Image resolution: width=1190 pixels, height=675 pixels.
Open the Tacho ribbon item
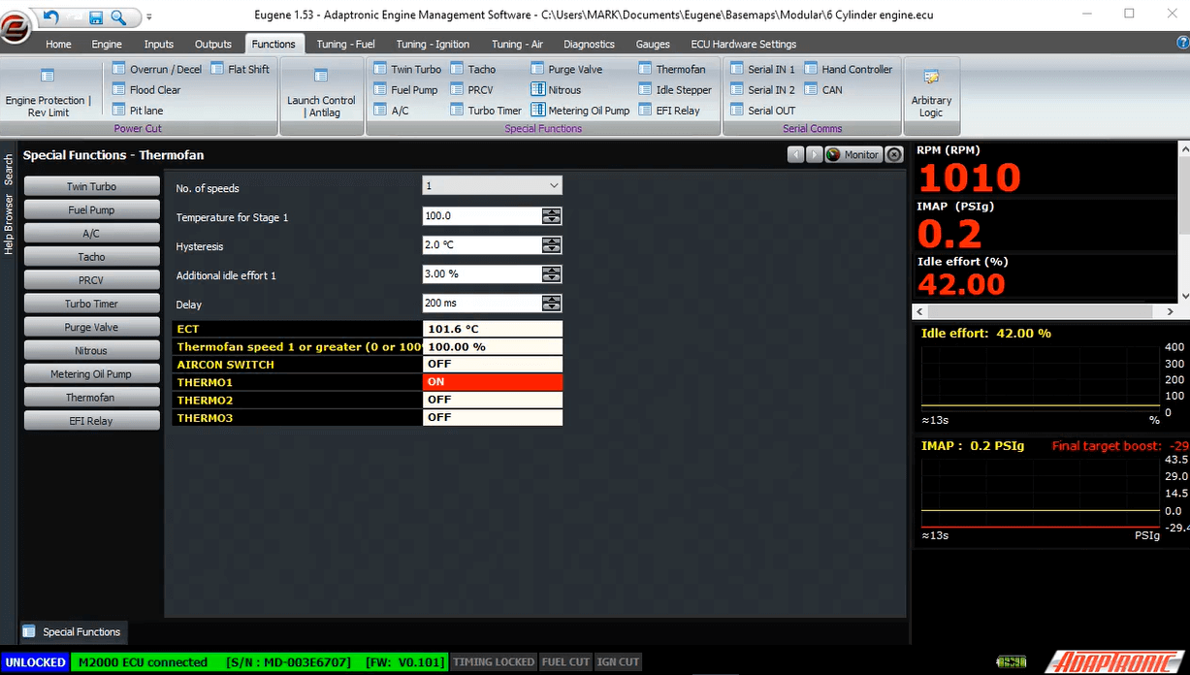(472, 69)
